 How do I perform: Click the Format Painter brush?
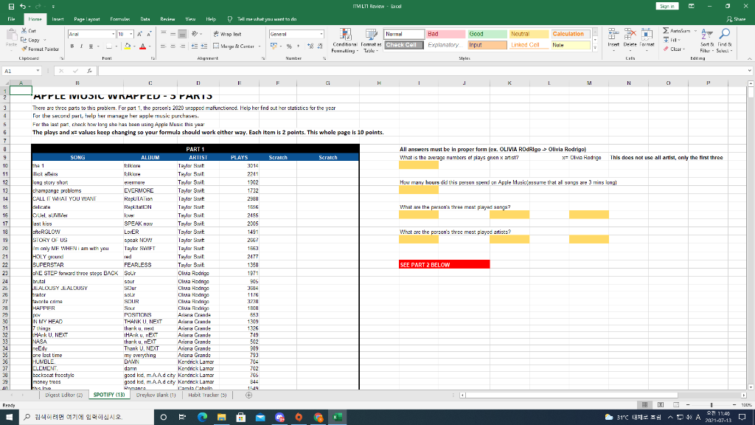pyautogui.click(x=24, y=49)
